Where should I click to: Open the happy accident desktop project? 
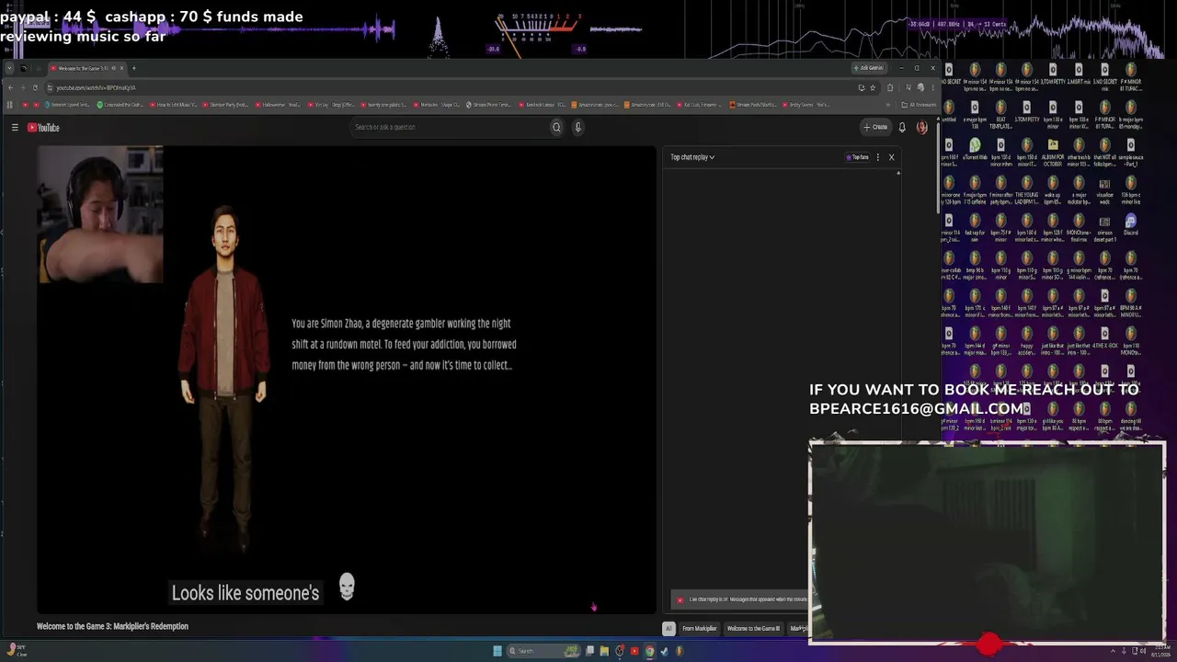(x=1026, y=340)
